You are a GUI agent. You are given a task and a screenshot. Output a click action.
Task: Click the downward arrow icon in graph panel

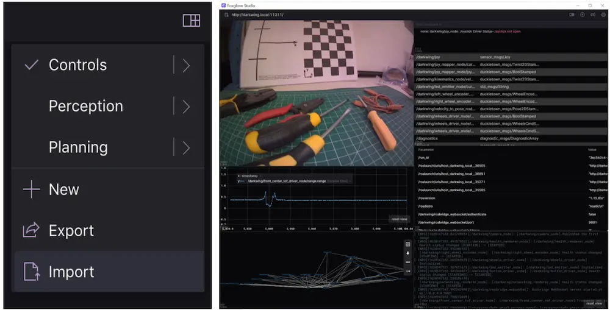tap(407, 253)
